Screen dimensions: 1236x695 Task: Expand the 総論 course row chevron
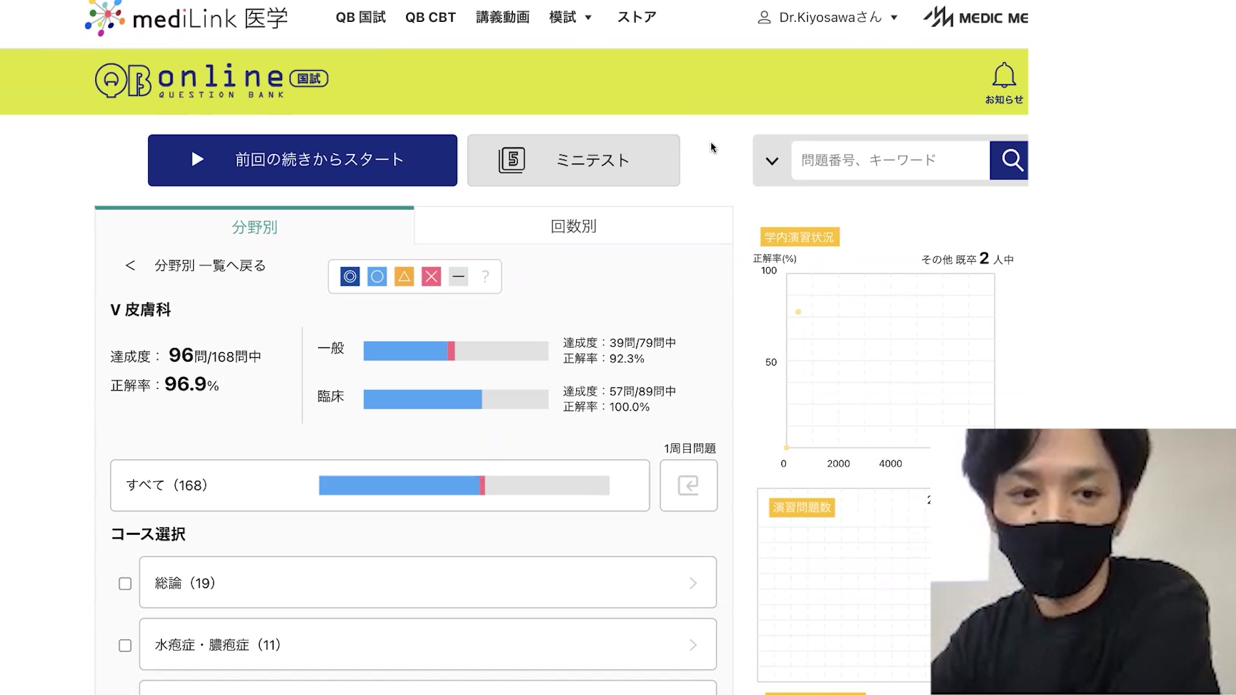(x=693, y=583)
